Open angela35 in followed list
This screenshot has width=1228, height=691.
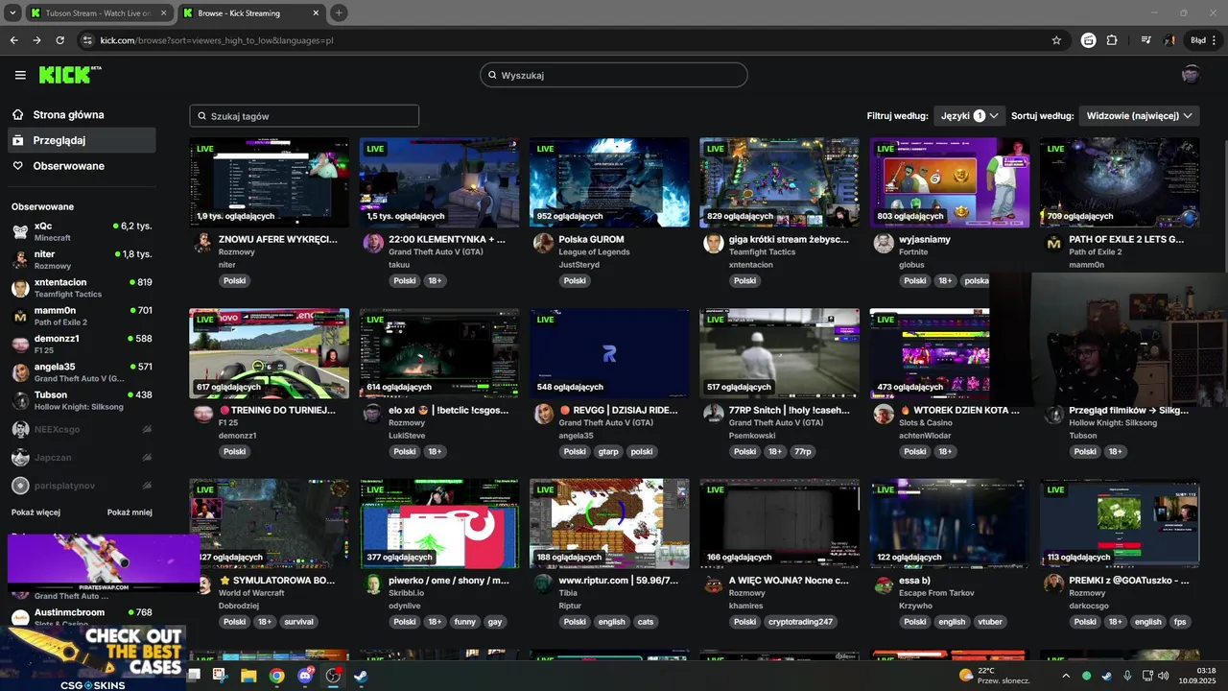(82, 372)
